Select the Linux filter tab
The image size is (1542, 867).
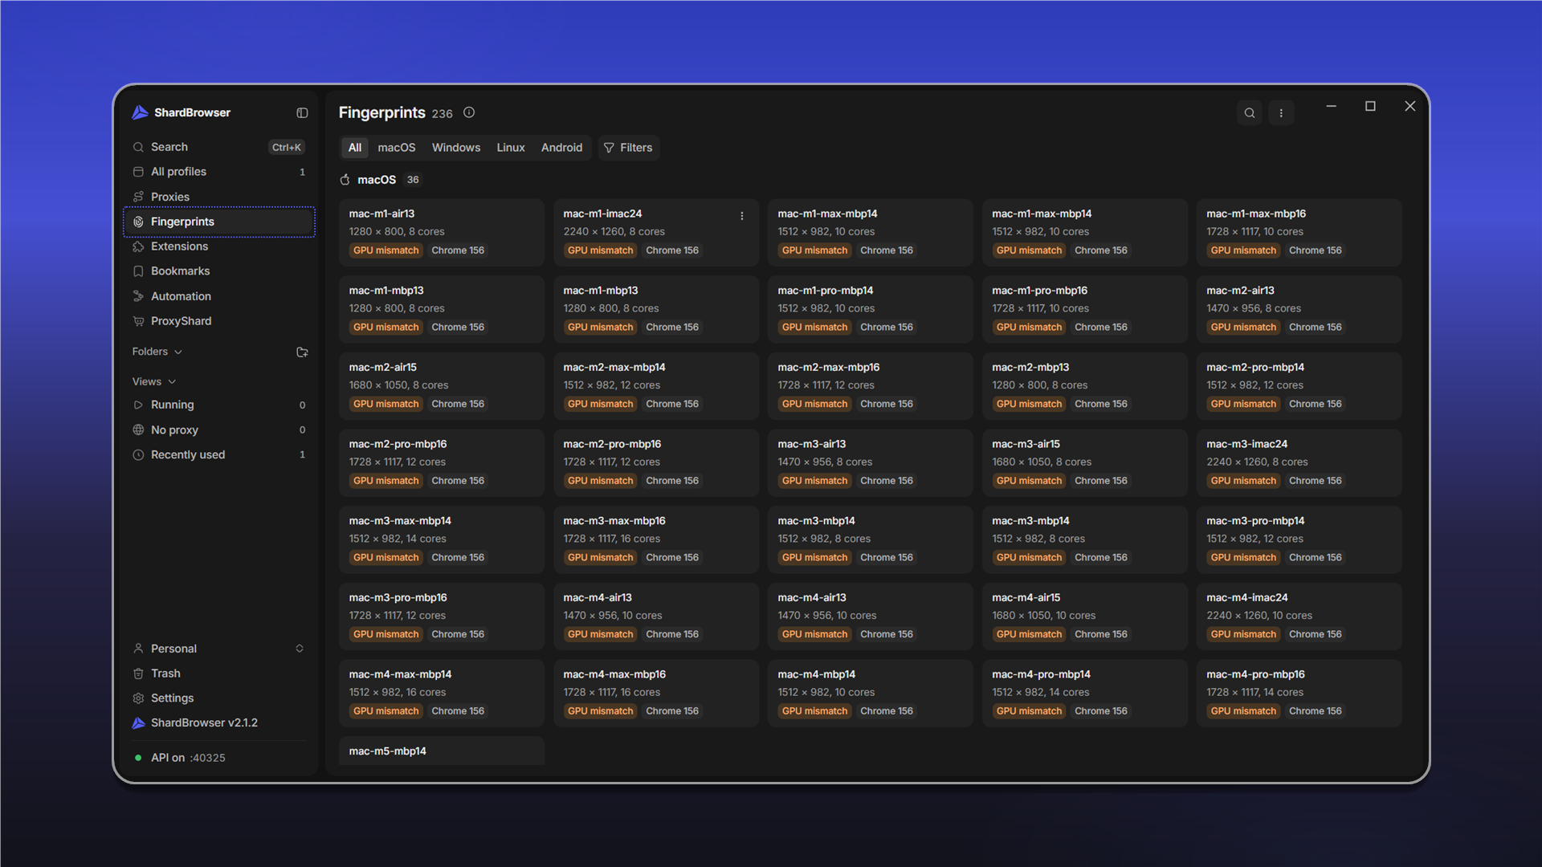coord(511,148)
